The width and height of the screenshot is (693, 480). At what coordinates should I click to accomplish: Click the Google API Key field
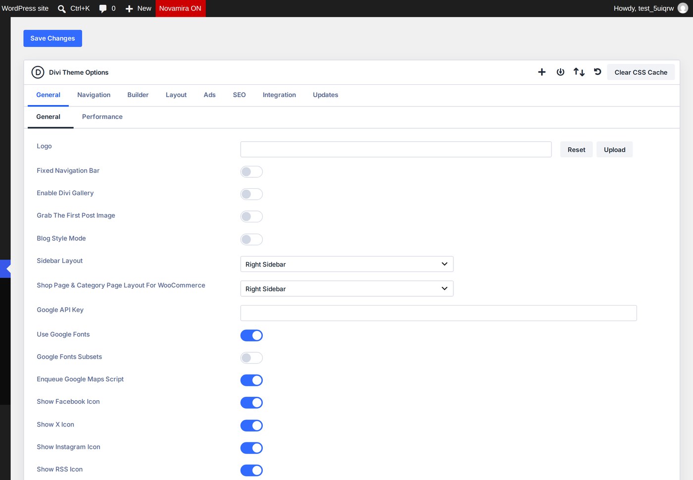click(x=439, y=313)
